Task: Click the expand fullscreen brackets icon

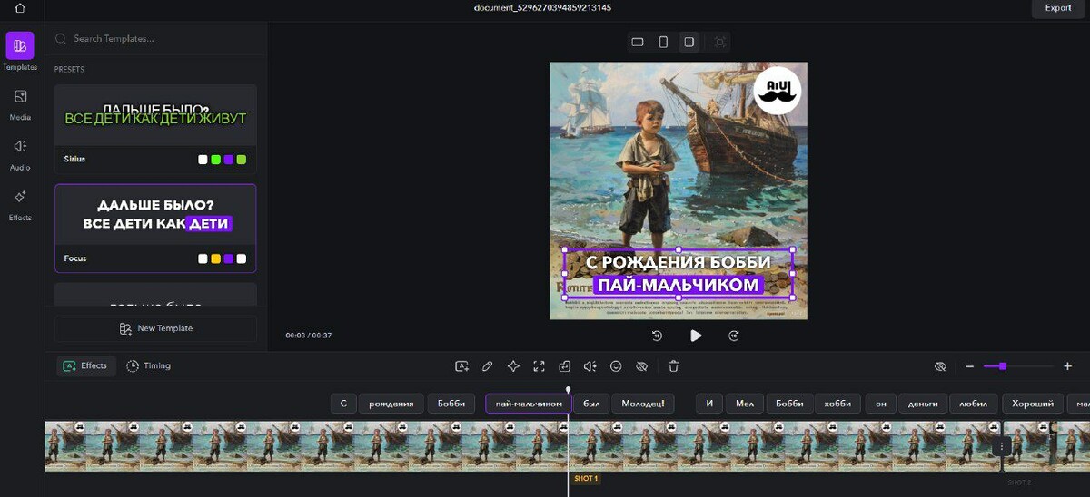Action: click(x=539, y=366)
